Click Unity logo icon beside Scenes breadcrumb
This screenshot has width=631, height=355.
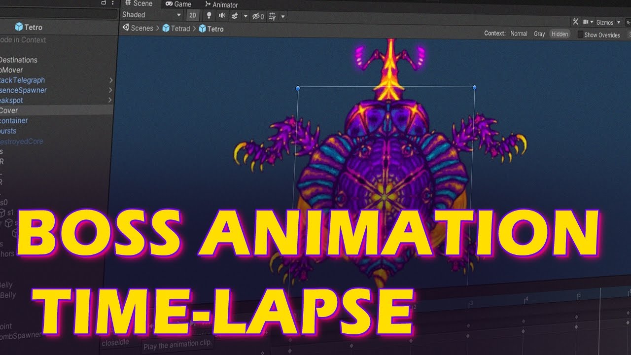126,28
